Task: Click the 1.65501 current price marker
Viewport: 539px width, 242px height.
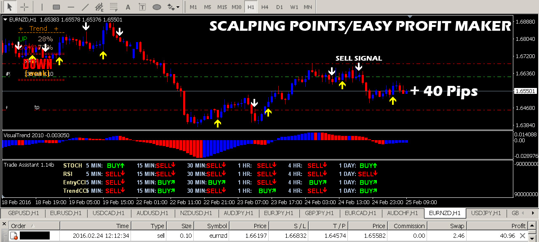Action: click(x=526, y=91)
